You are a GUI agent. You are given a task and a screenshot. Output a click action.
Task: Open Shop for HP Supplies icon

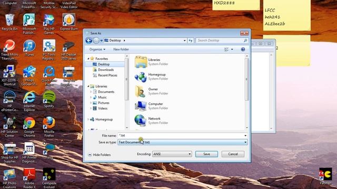[x=9, y=153]
